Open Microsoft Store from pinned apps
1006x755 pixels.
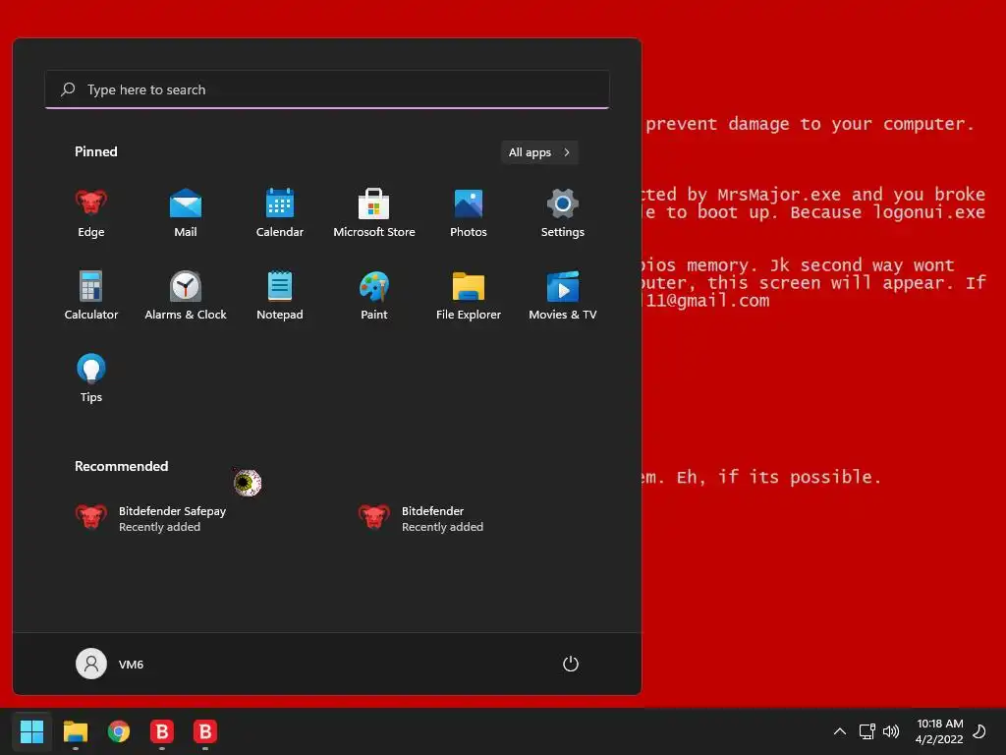click(x=374, y=213)
